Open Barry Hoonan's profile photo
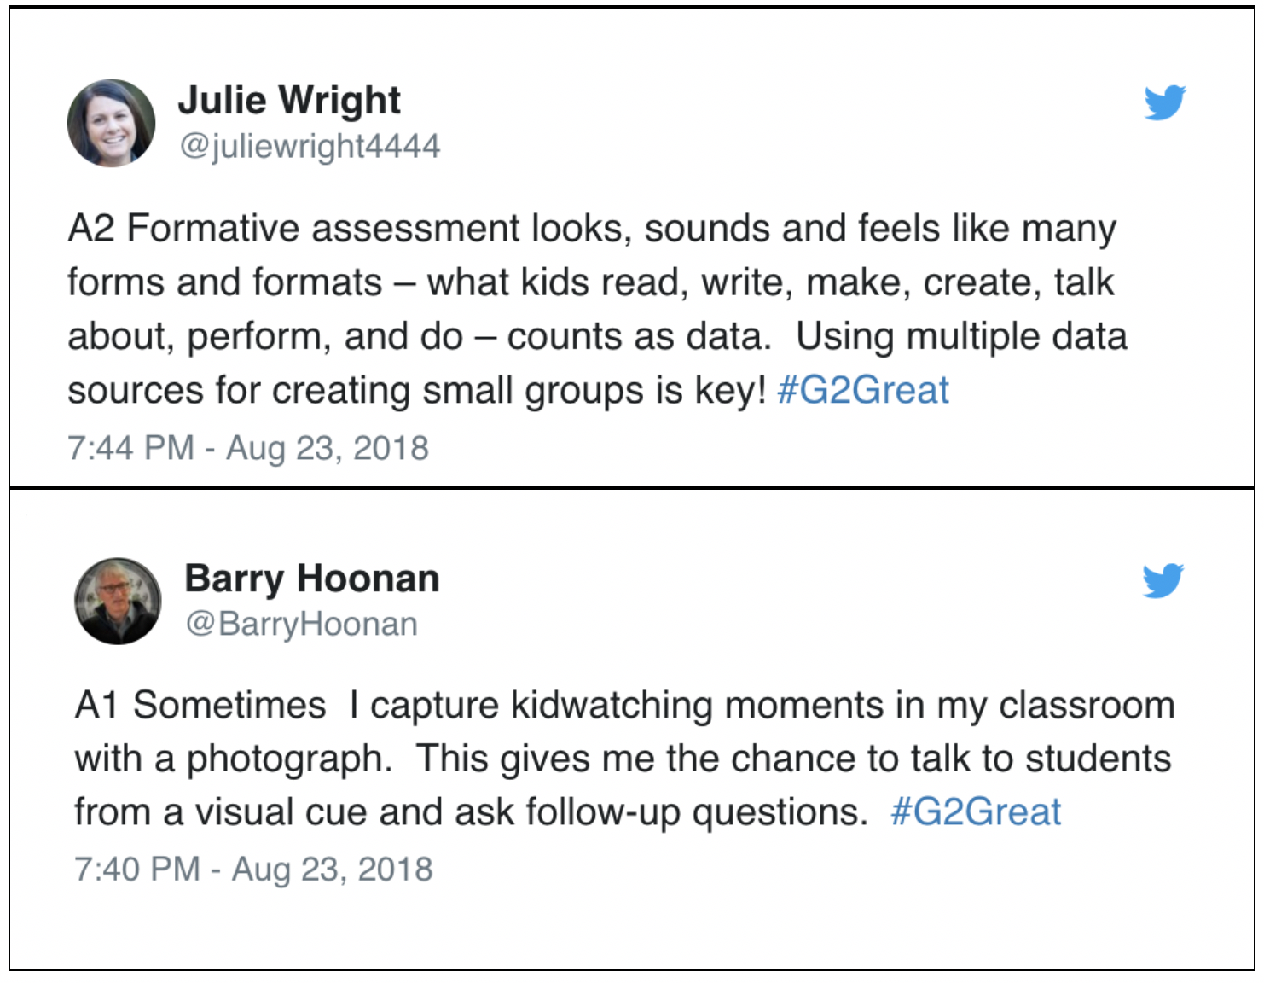Viewport: 1264px width, 983px height. coord(118,601)
